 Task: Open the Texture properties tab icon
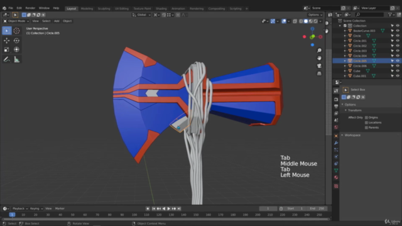pos(336,186)
